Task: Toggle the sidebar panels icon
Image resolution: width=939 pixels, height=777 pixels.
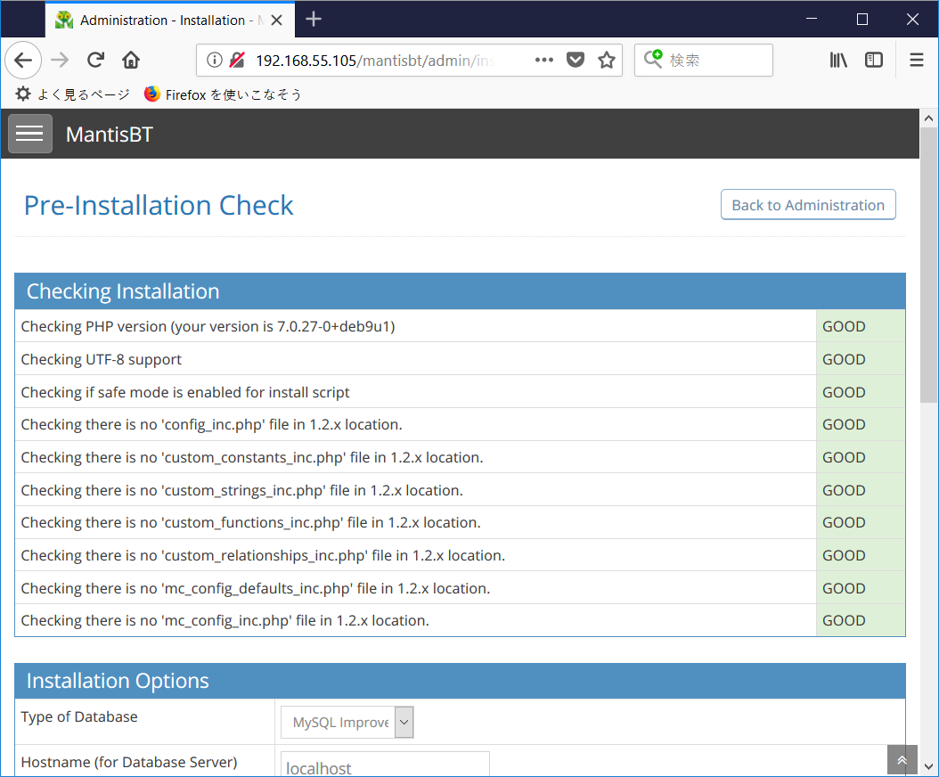Action: [874, 59]
